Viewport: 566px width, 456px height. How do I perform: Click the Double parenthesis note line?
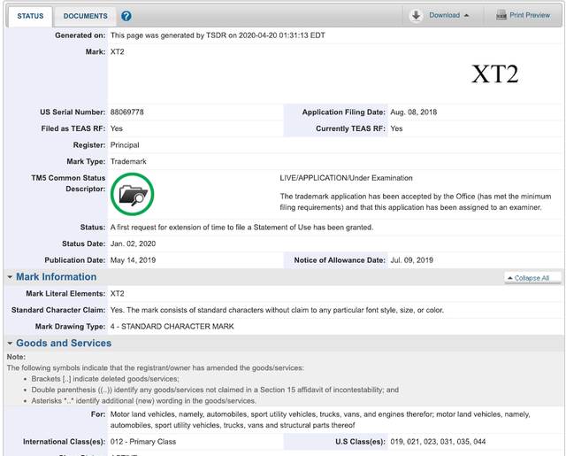[215, 390]
